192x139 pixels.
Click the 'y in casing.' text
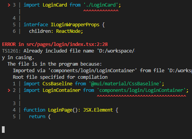(x=18, y=58)
